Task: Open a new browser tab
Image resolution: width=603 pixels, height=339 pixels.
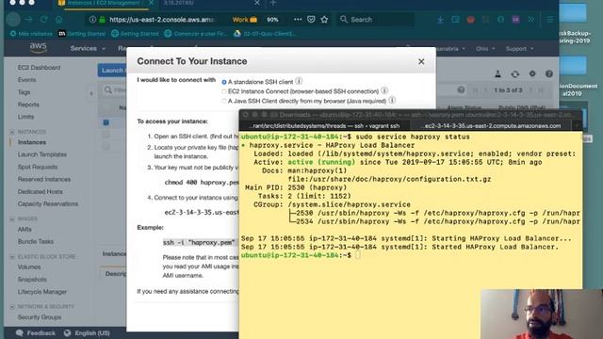Action: click(x=272, y=3)
